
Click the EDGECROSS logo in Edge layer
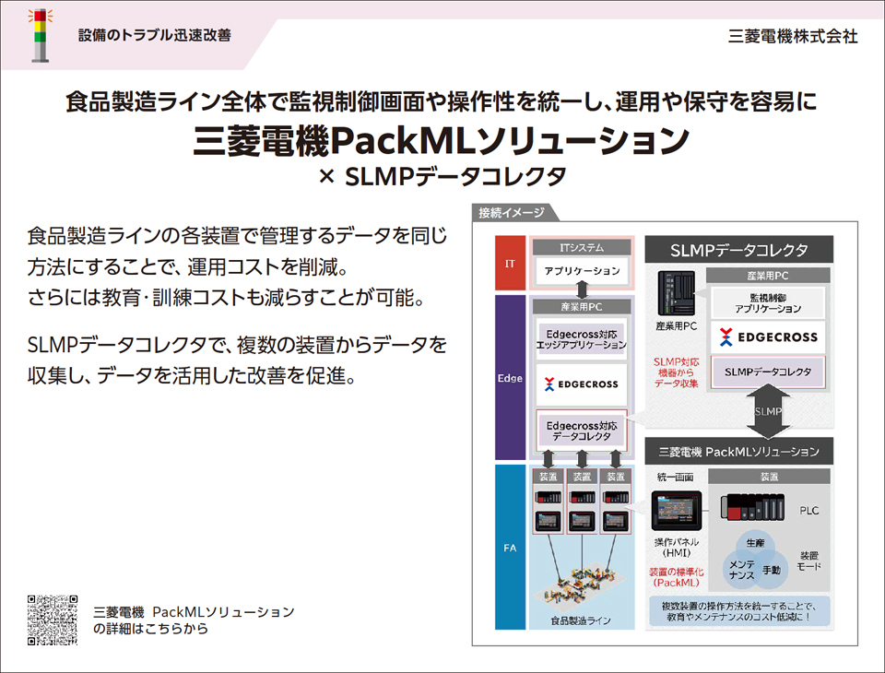[581, 383]
